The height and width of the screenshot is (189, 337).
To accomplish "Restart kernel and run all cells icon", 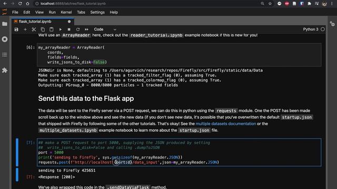I will tap(86, 29).
